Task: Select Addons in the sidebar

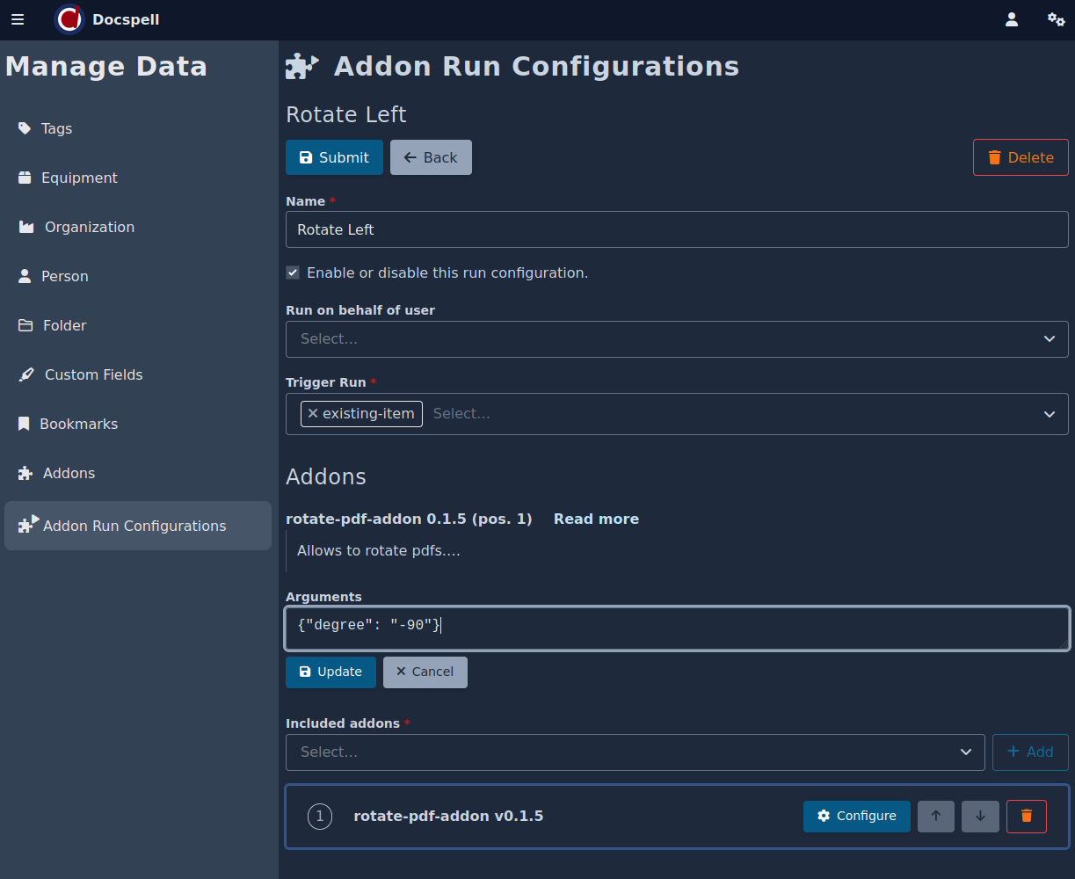Action: [69, 473]
